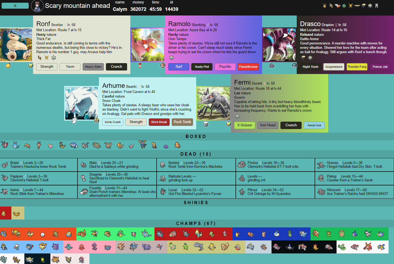This screenshot has height=264, width=394.
Task: Select Drasco's Thunder Fang move
Action: tap(357, 67)
